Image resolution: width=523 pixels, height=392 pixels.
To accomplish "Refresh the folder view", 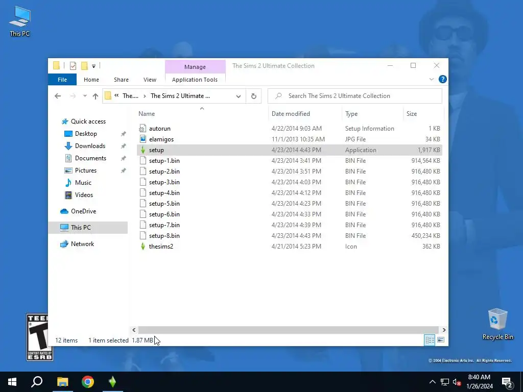I will 253,96.
